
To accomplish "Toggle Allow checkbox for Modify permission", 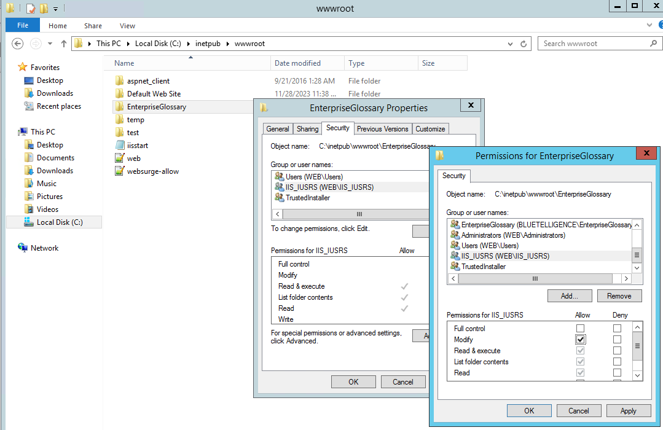I will [x=581, y=340].
